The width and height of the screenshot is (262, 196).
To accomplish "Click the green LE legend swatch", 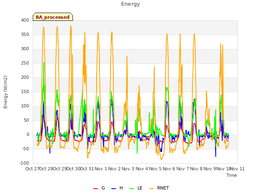I will click(132, 189).
